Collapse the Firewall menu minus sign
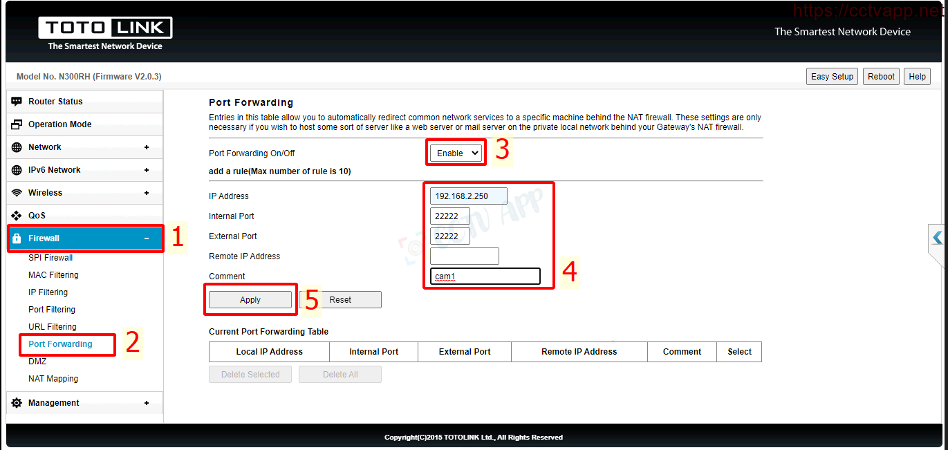Screen dimensions: 948x450 tap(146, 238)
